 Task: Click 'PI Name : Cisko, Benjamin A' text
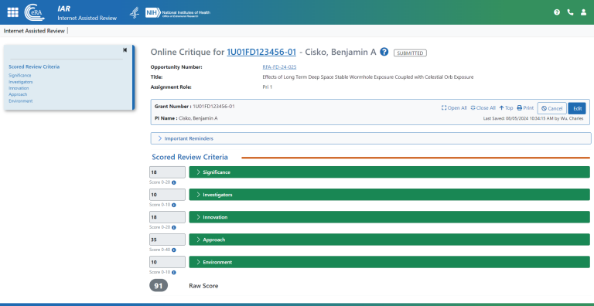186,118
